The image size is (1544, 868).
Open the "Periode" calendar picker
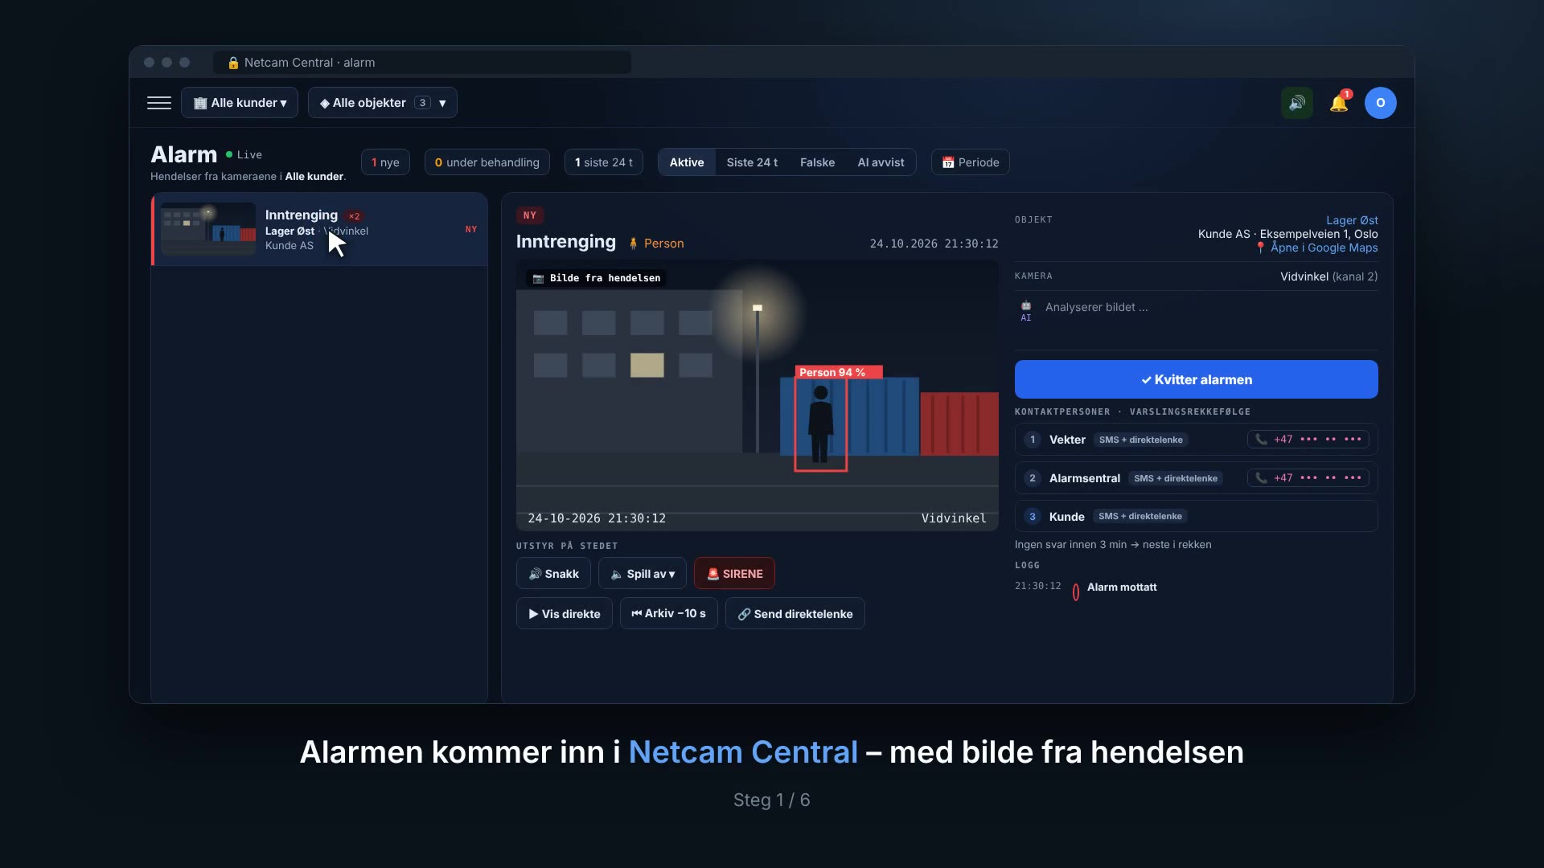point(971,162)
